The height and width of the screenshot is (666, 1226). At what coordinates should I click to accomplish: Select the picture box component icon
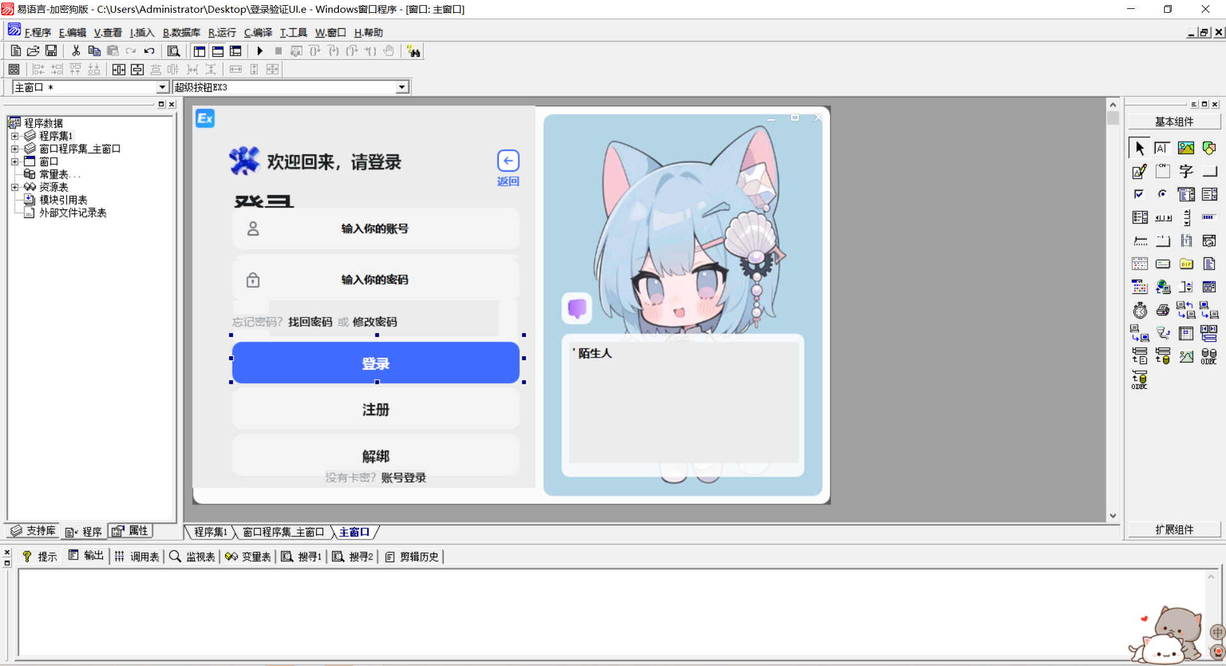(1185, 148)
